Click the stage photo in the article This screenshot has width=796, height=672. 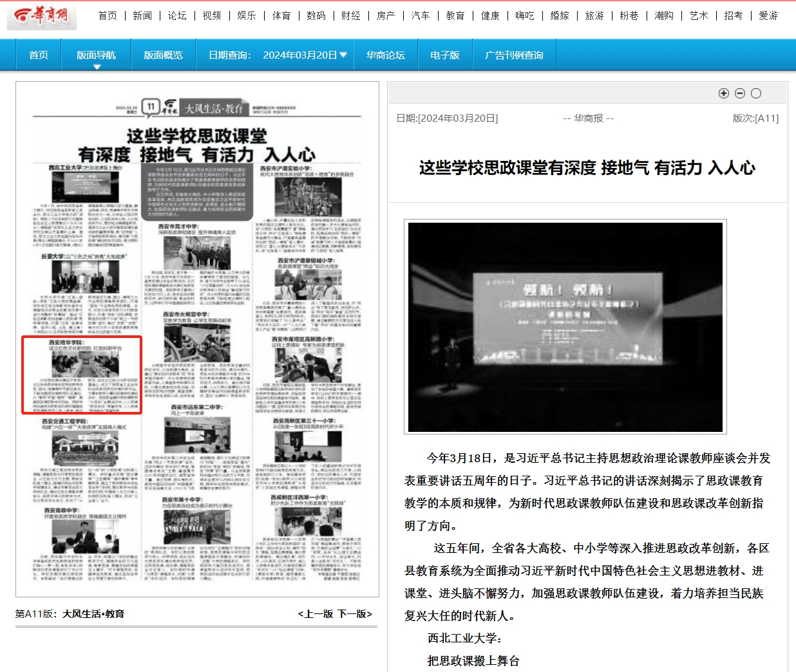(x=565, y=327)
